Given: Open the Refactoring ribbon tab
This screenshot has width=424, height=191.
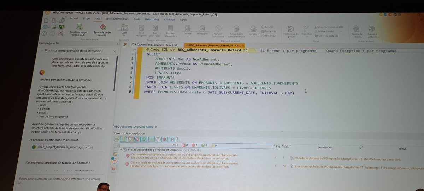Looking at the screenshot, I should [152, 19].
